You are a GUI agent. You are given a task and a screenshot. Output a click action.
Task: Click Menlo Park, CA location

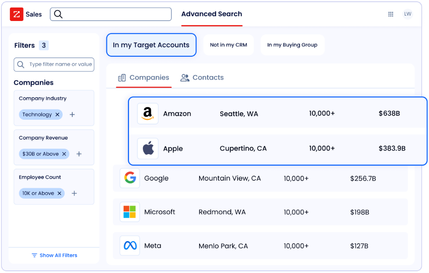pos(223,246)
